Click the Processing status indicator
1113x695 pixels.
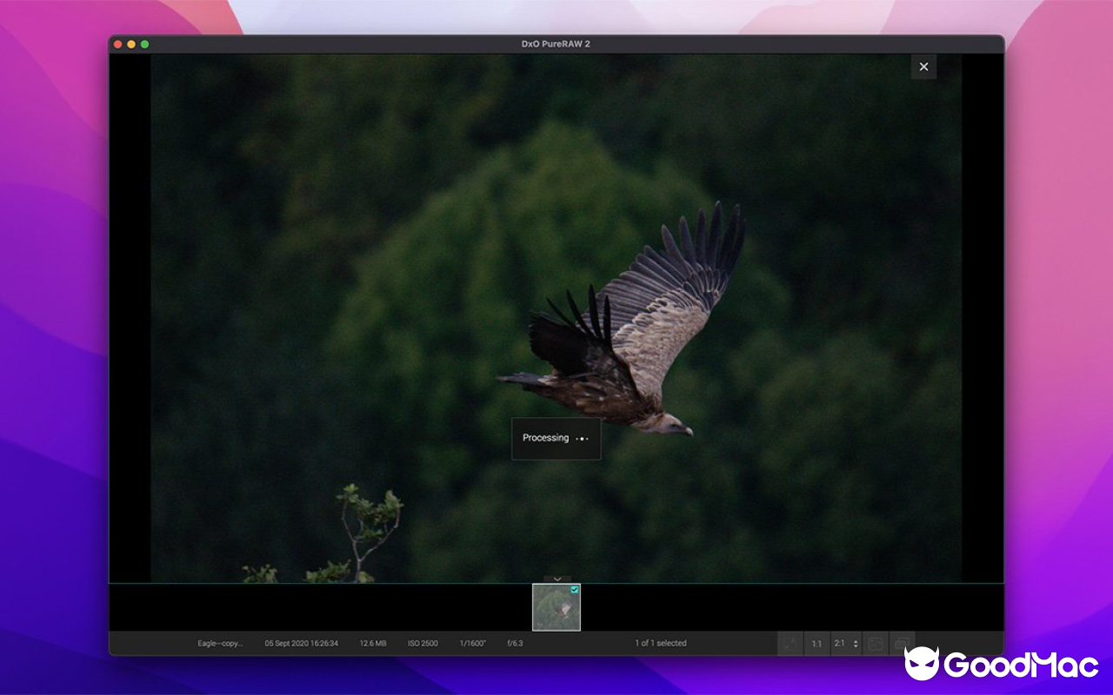[556, 439]
